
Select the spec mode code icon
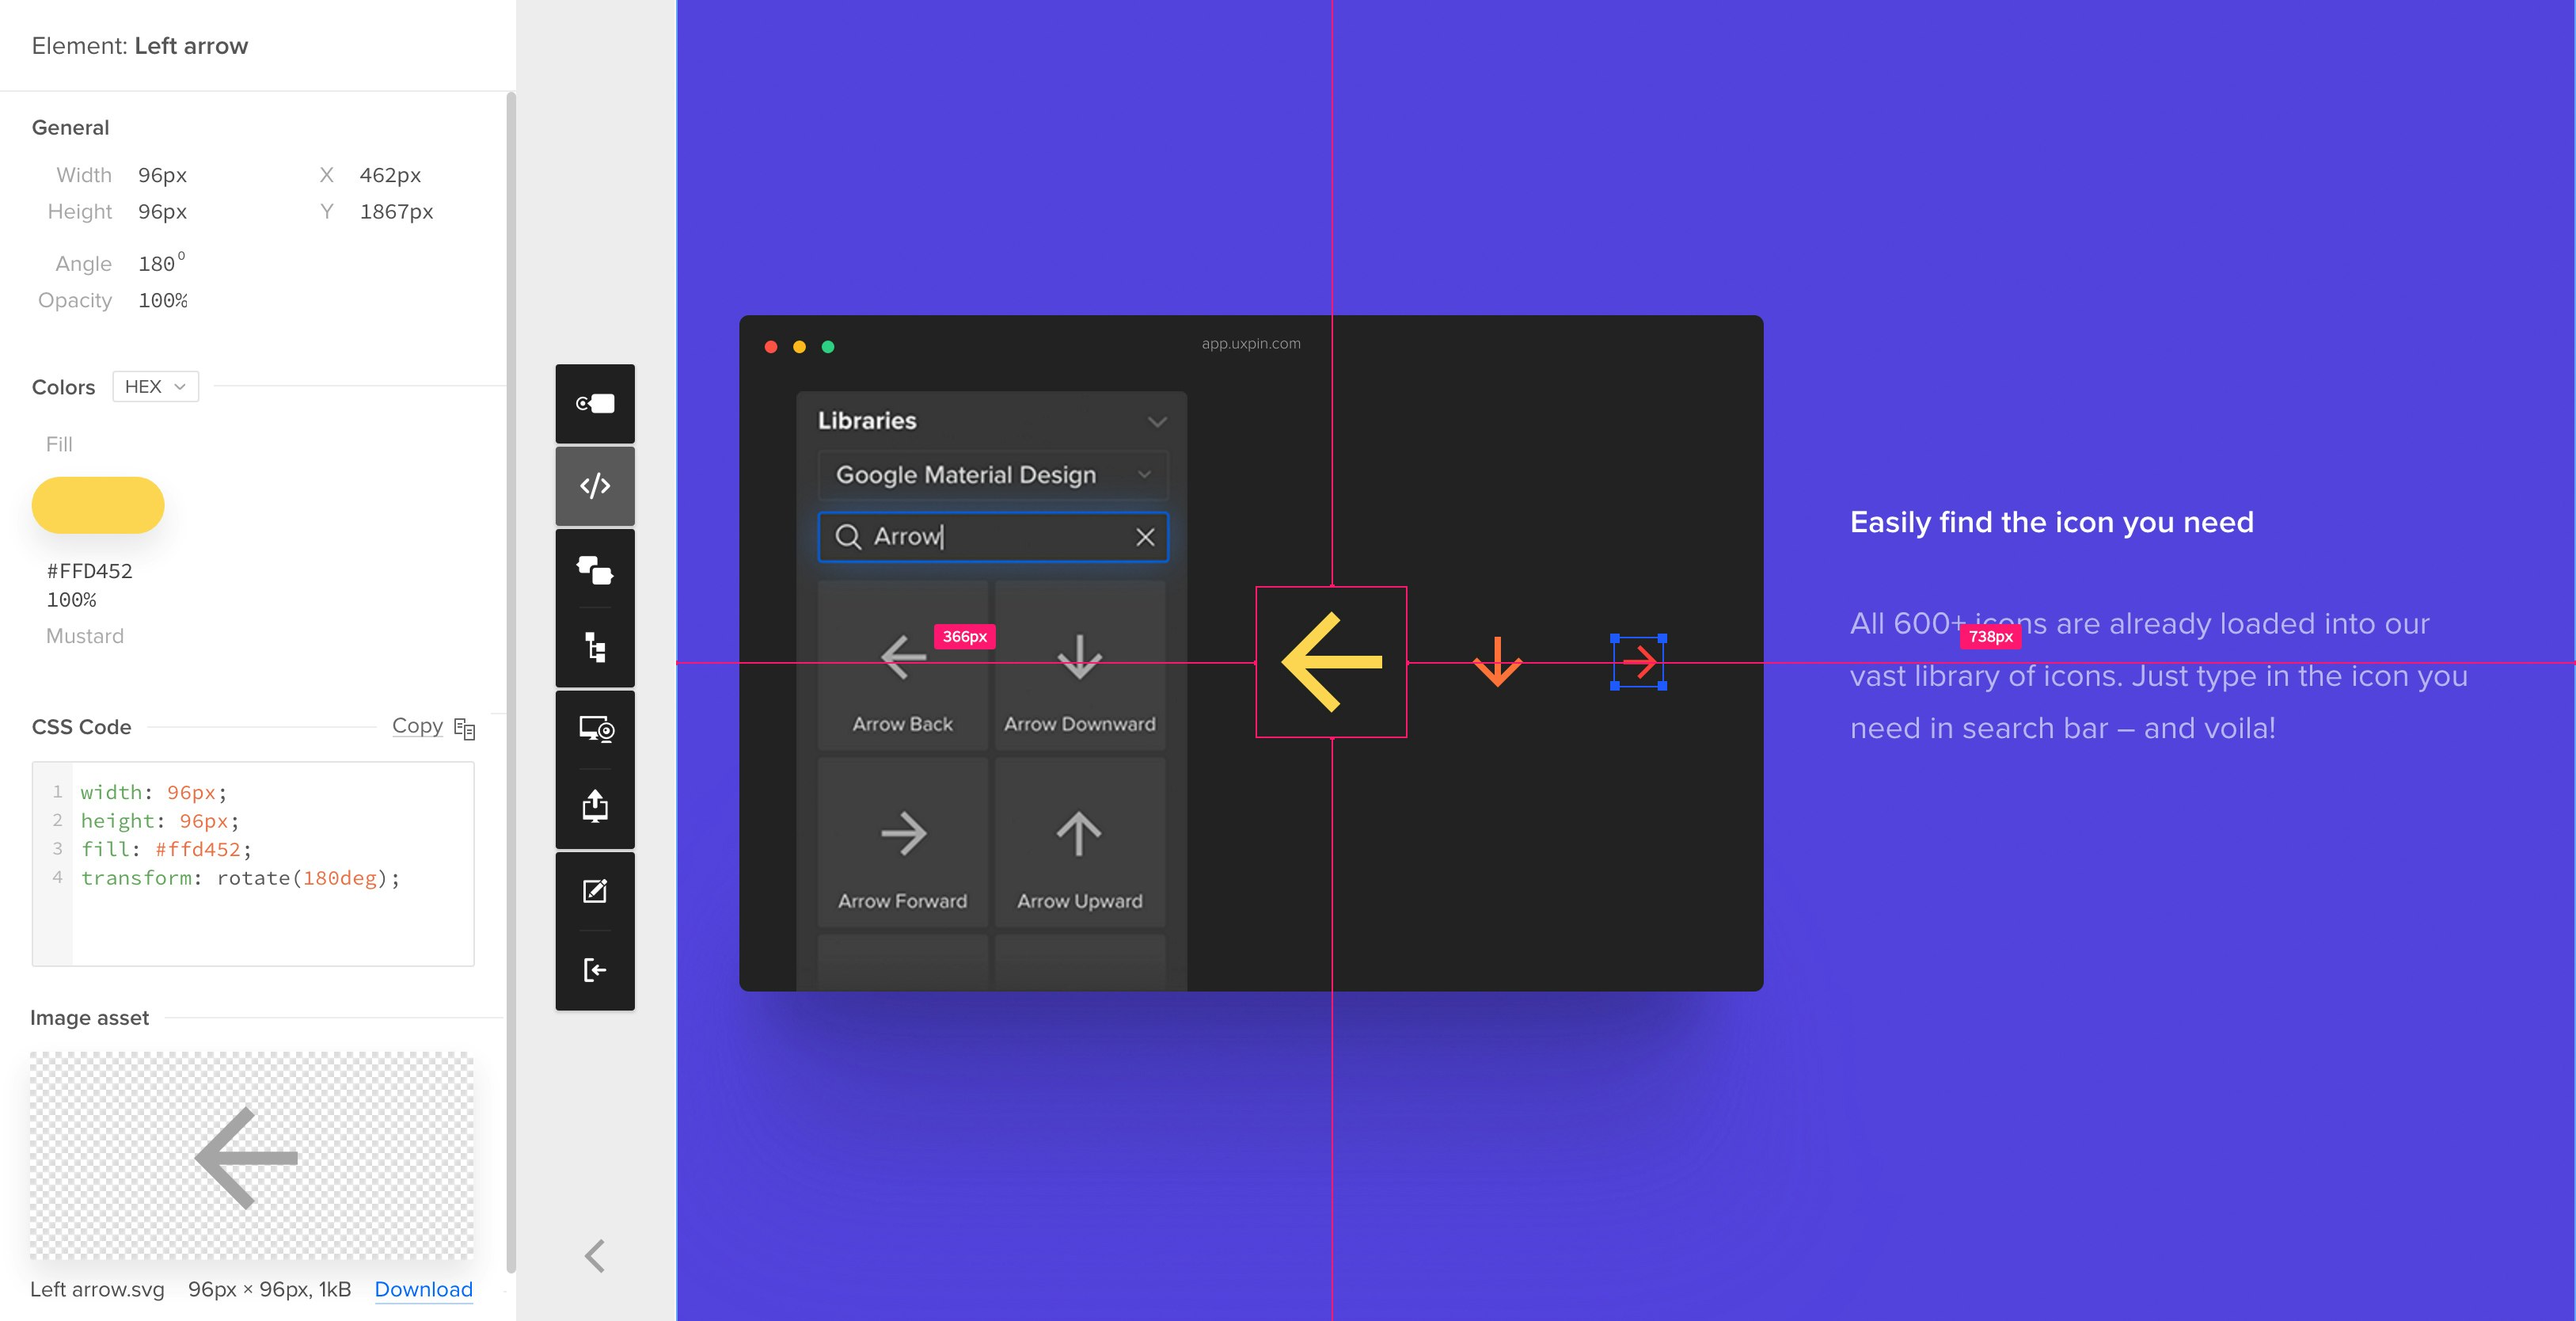[x=595, y=486]
